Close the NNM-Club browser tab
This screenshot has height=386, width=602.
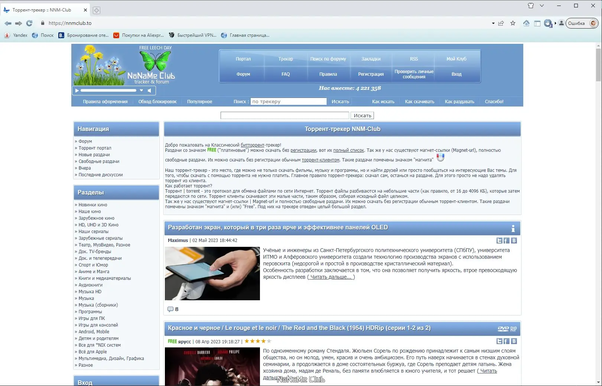(85, 10)
